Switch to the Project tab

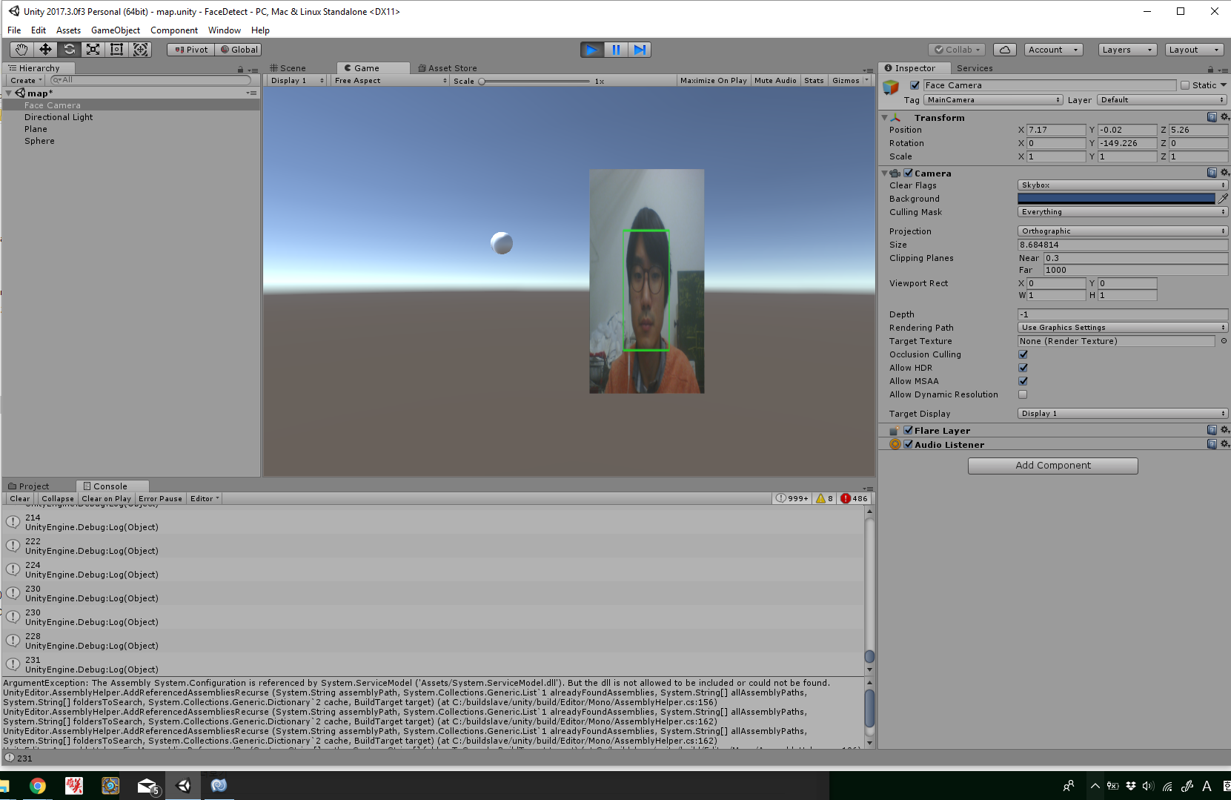[29, 486]
